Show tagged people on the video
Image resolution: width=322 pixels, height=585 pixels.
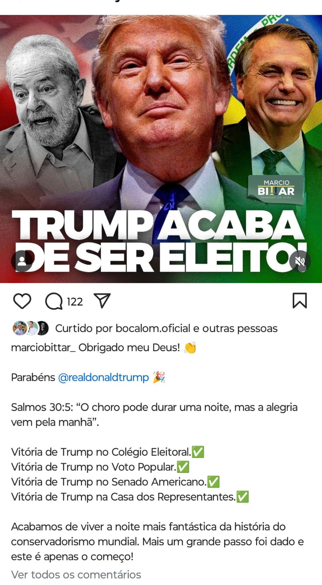tap(22, 261)
